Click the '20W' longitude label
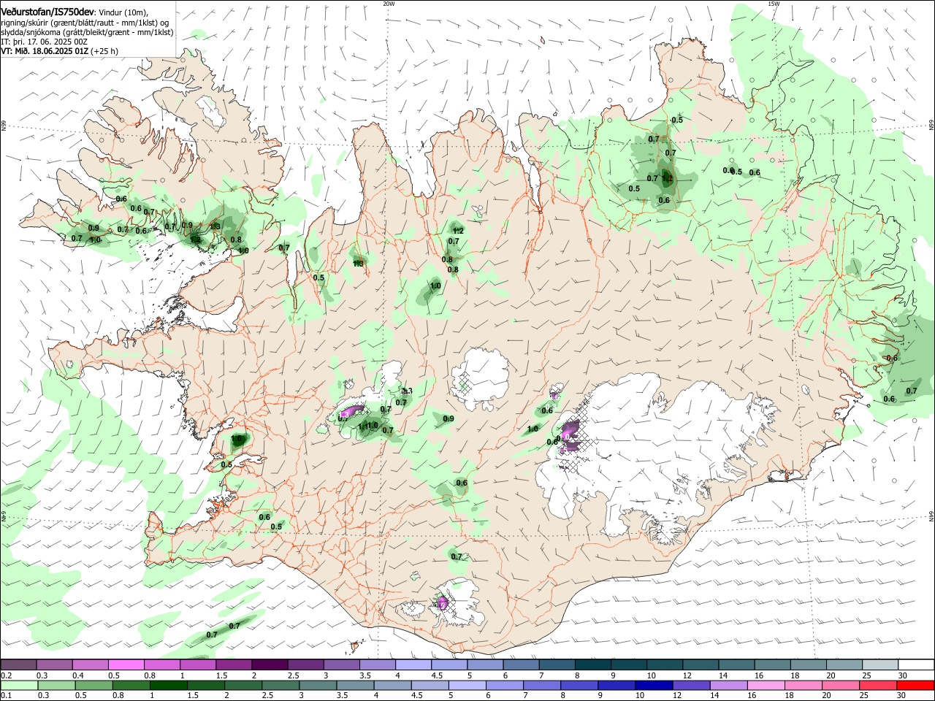Viewport: 935px width, 701px height. 389,4
